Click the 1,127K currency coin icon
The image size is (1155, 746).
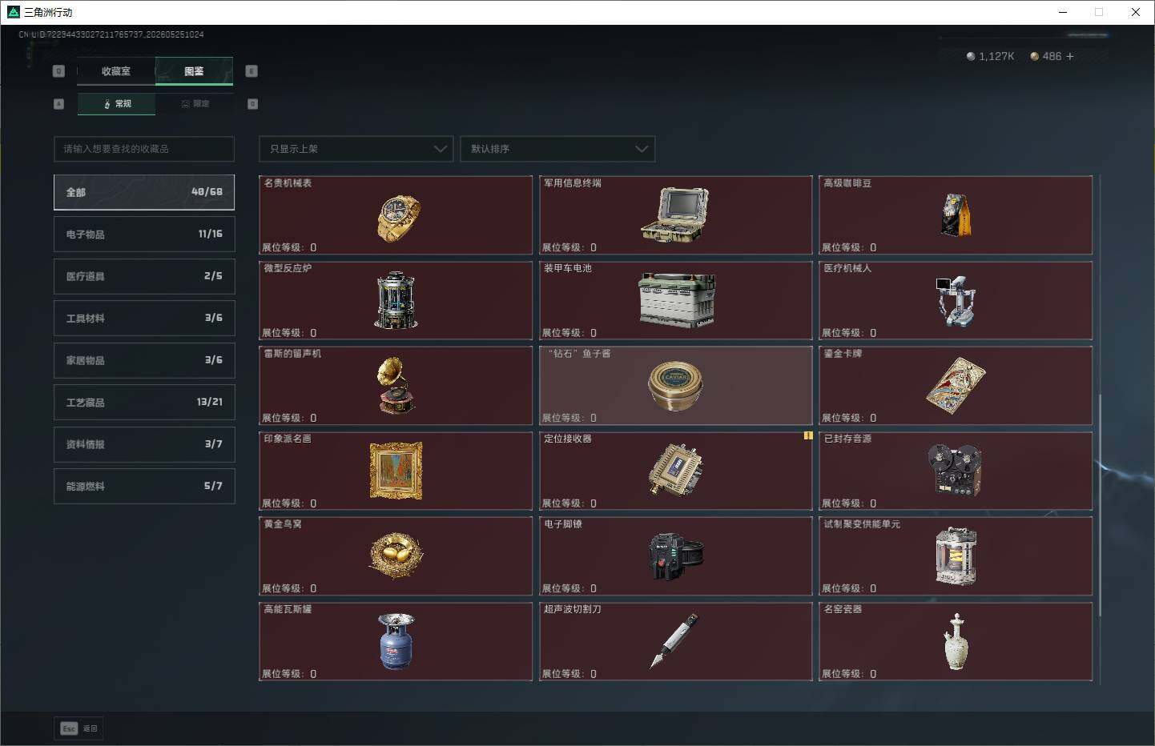[971, 56]
